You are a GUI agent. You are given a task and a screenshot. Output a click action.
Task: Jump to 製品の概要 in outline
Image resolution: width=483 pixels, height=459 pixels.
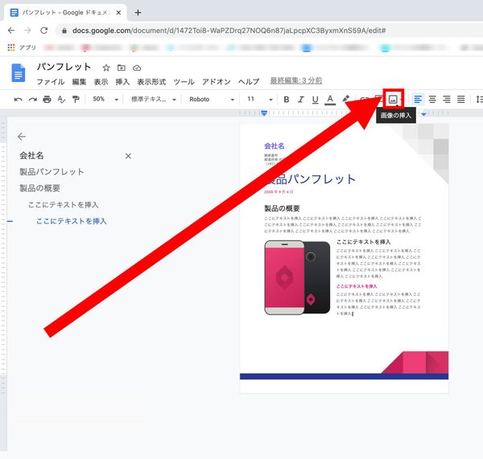click(39, 188)
